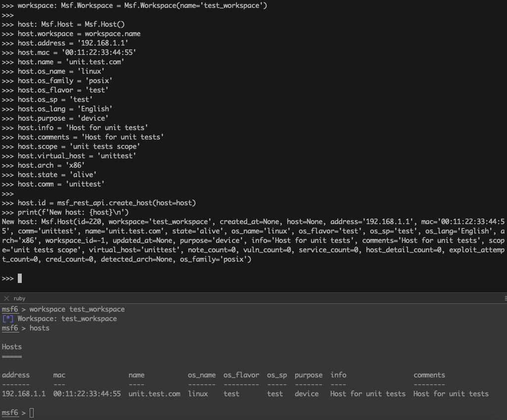Click the 'os_name' column header
Screen dimensions: 507x420
[202, 374]
